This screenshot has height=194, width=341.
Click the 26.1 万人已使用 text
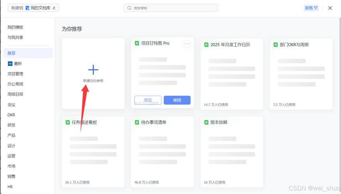77,182
